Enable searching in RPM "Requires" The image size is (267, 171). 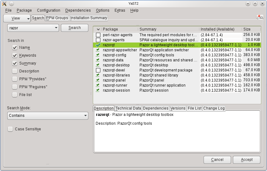coord(15,87)
